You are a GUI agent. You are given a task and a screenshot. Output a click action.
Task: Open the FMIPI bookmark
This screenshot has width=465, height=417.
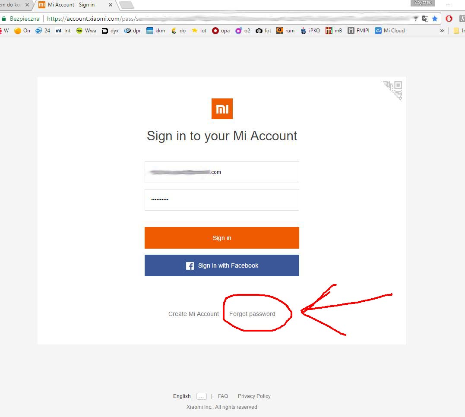pyautogui.click(x=358, y=31)
